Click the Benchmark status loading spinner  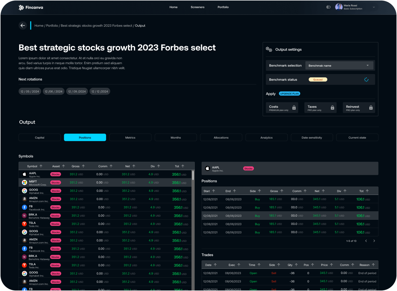click(366, 79)
